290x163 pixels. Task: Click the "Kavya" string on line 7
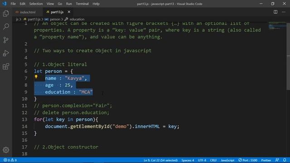pyautogui.click(x=74, y=78)
